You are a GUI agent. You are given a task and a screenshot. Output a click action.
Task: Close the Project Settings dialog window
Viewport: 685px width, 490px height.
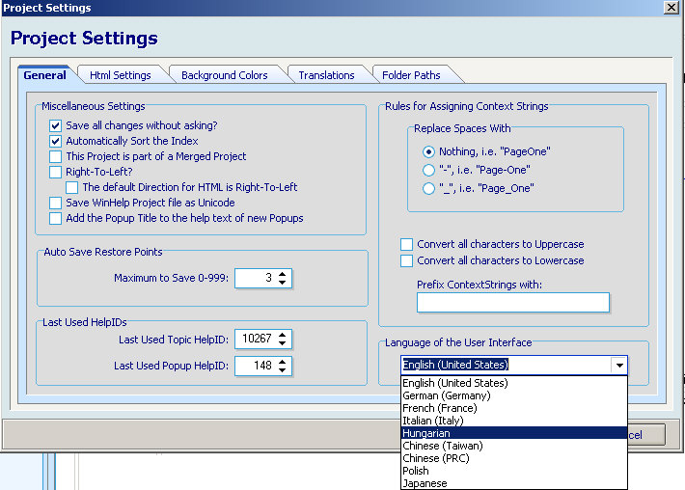click(671, 8)
